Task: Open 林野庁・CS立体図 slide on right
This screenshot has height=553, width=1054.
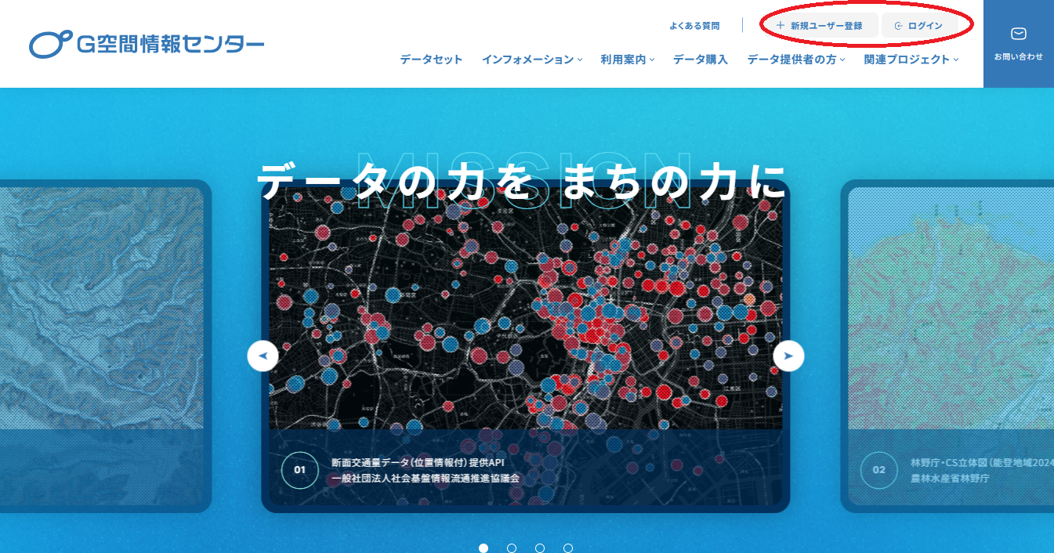Action: click(x=947, y=346)
